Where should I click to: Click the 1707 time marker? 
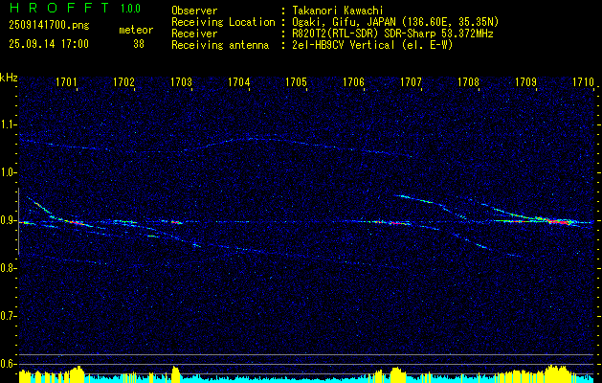(x=411, y=81)
